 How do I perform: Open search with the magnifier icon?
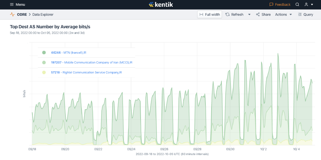click(x=297, y=4)
